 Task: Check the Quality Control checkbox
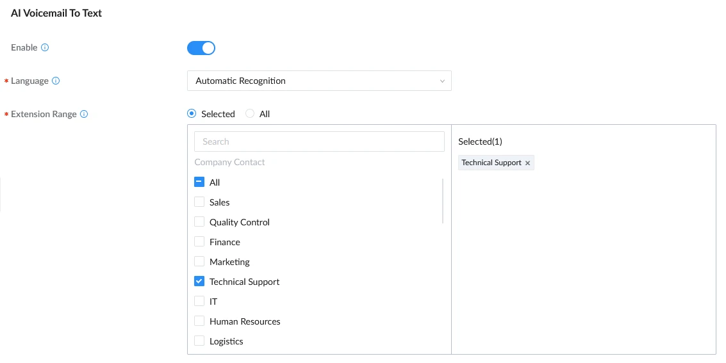199,222
